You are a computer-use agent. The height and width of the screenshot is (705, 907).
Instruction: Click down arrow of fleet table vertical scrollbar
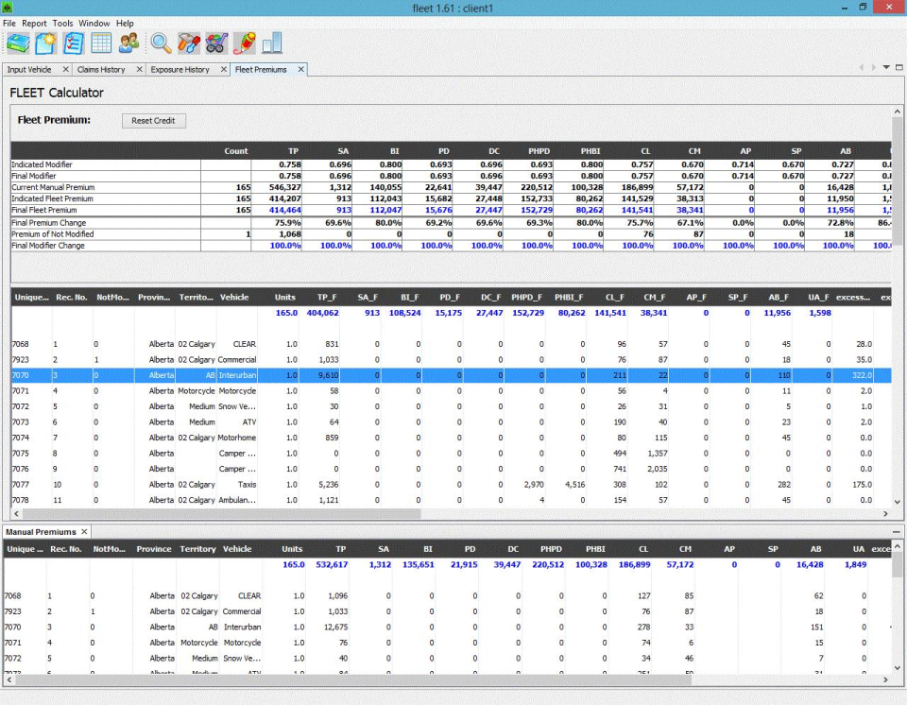(x=898, y=502)
